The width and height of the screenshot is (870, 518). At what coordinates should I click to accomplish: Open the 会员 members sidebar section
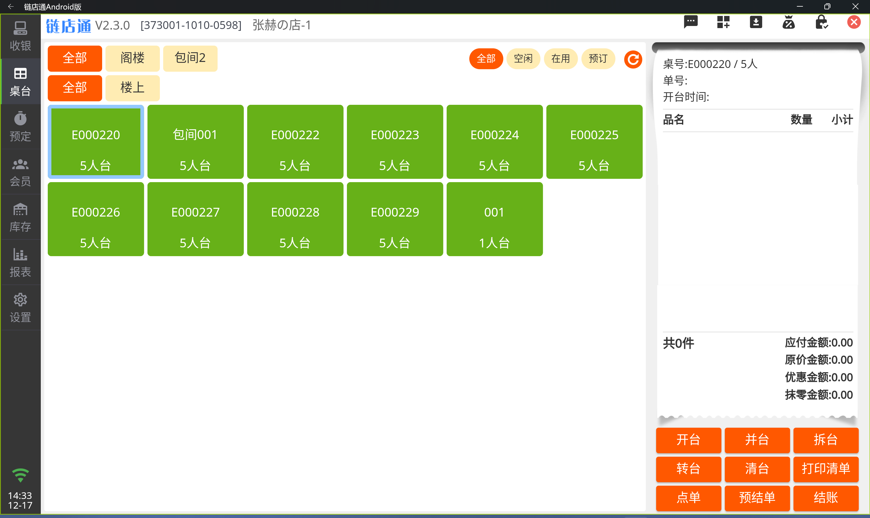point(20,172)
